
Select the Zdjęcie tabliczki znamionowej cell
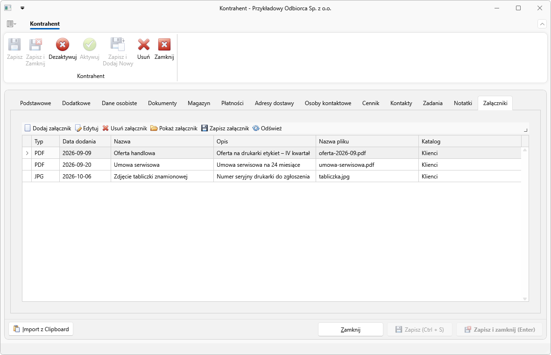(162, 177)
